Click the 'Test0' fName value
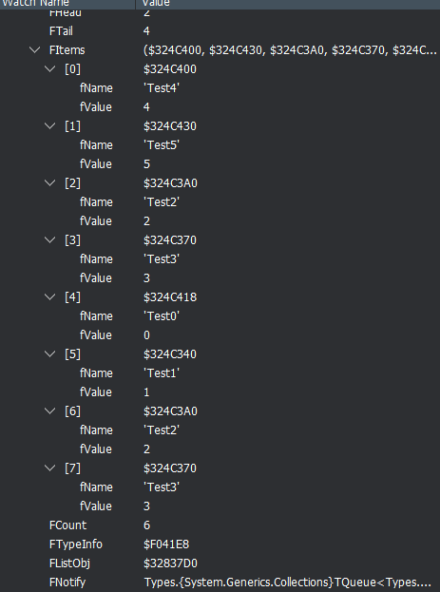440x592 pixels. click(162, 316)
